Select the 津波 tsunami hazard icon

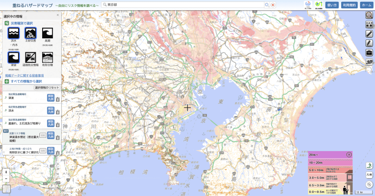pos(13,57)
